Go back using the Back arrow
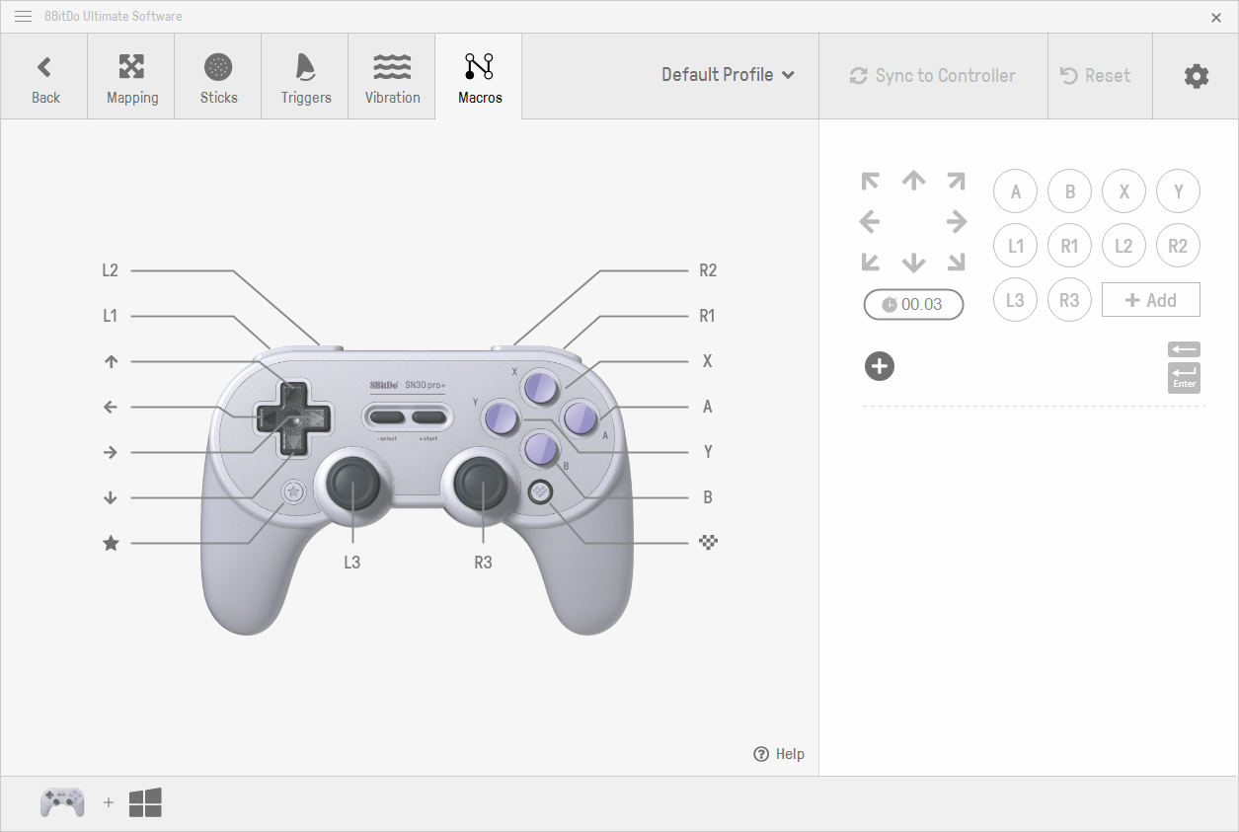The image size is (1239, 832). tap(45, 77)
